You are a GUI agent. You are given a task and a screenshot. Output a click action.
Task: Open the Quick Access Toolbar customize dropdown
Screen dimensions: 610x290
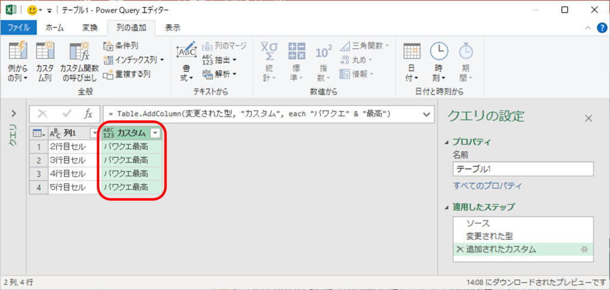pos(49,11)
